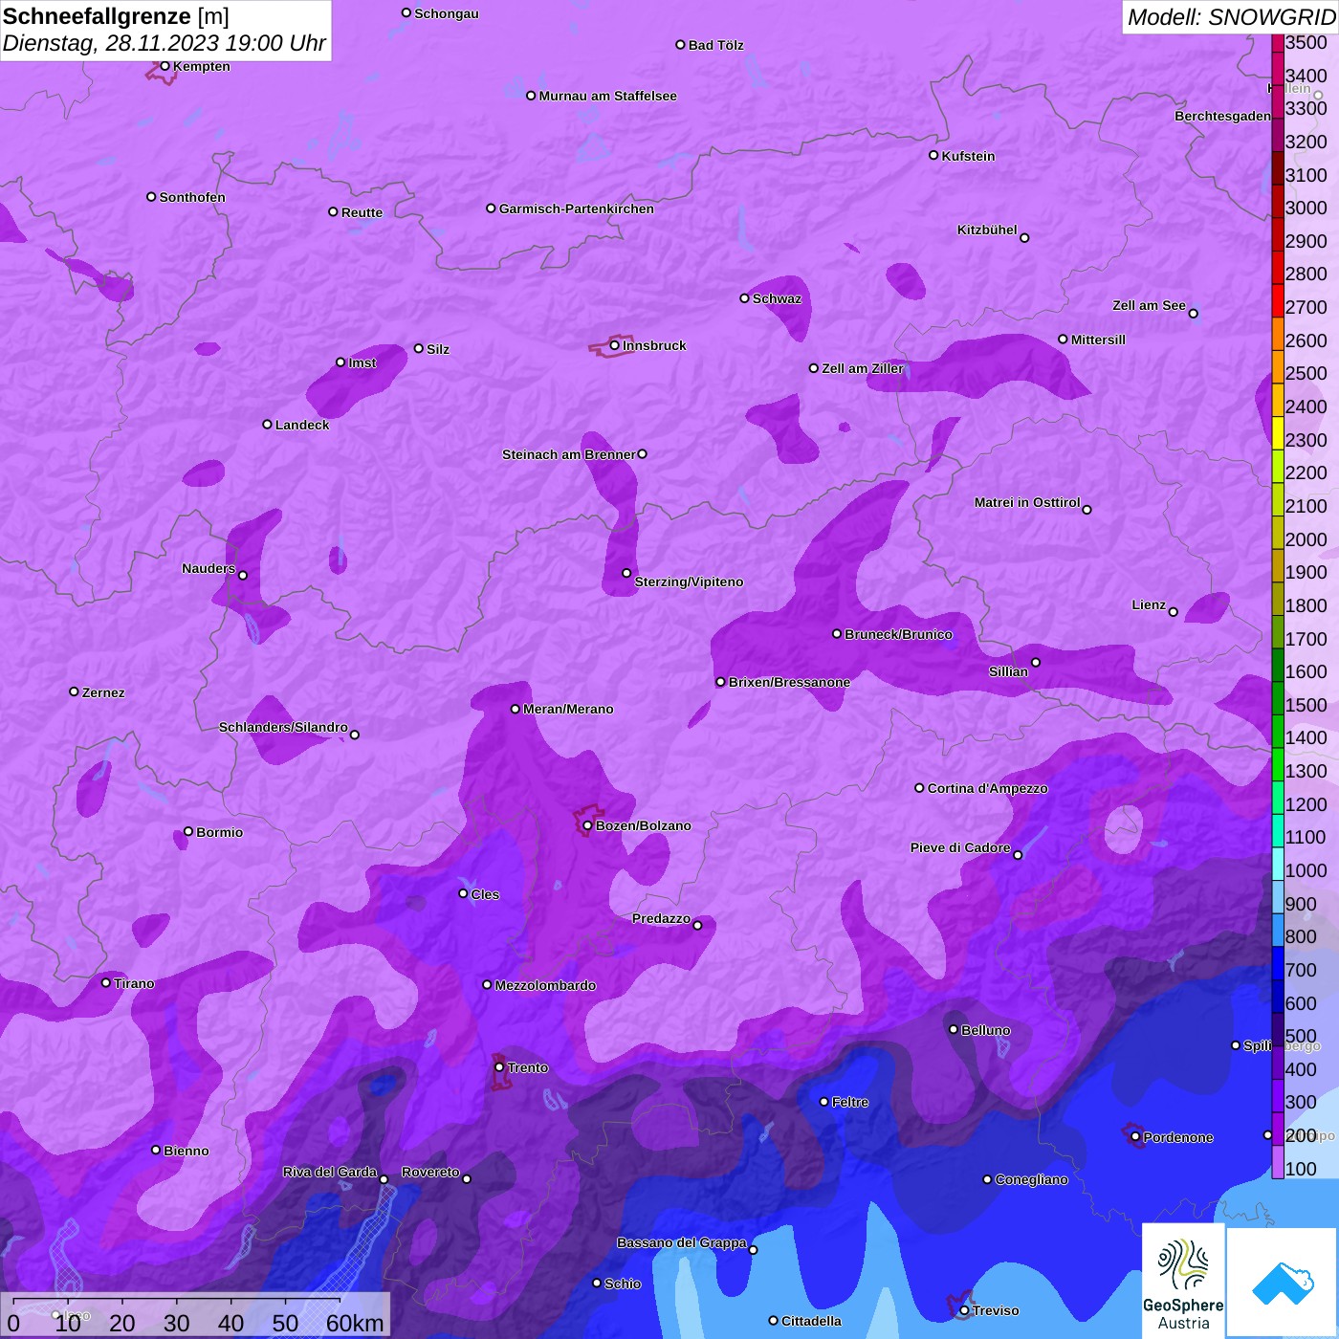Screen dimensions: 1339x1339
Task: Click the Innsbruck city marker dot
Action: click(x=615, y=345)
